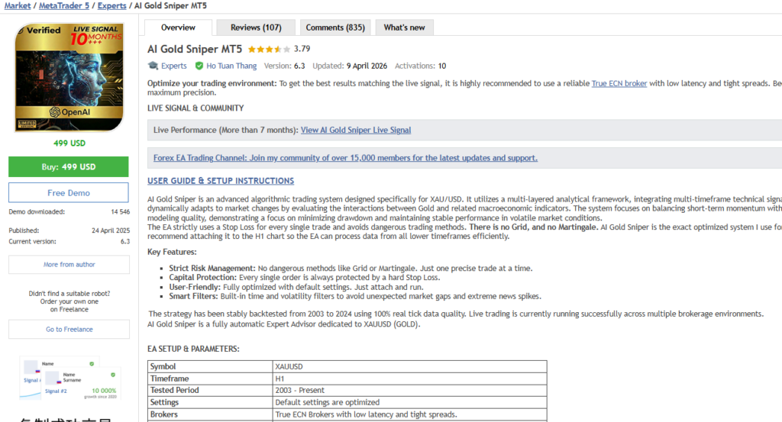
Task: Switch to the Overview tab
Action: point(178,27)
